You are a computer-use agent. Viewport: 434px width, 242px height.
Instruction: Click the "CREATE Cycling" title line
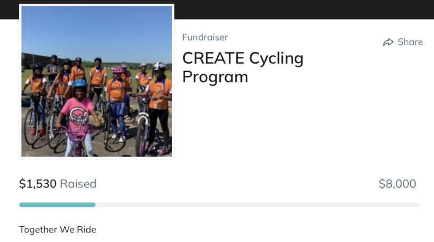pyautogui.click(x=243, y=58)
